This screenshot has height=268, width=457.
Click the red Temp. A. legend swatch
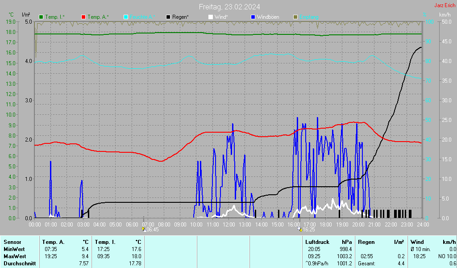pyautogui.click(x=83, y=17)
